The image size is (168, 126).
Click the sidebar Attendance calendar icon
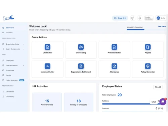(x=3, y=70)
